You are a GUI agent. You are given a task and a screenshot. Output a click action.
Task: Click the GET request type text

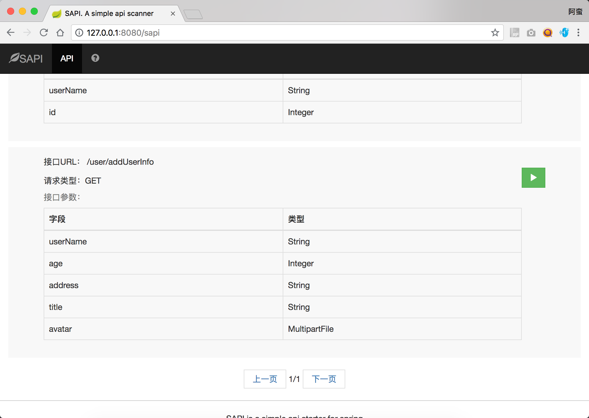93,181
